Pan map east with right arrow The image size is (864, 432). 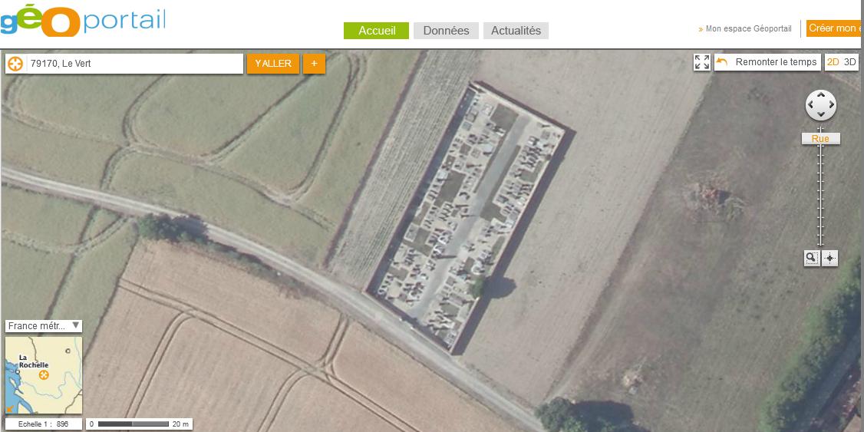(x=831, y=104)
